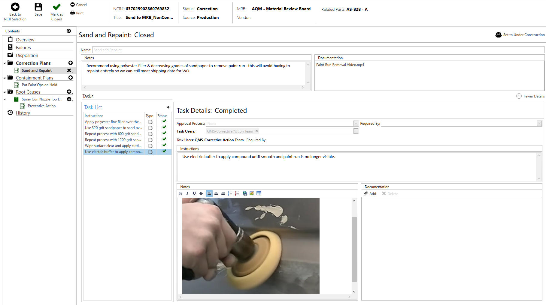546x305 pixels.
Task: Select Sand and Repaint tree item
Action: coord(36,70)
